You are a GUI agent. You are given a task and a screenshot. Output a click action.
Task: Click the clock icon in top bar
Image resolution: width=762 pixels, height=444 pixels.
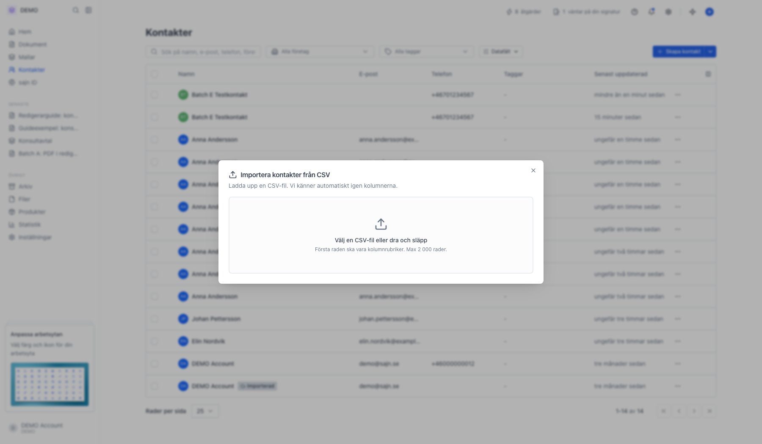tap(635, 12)
